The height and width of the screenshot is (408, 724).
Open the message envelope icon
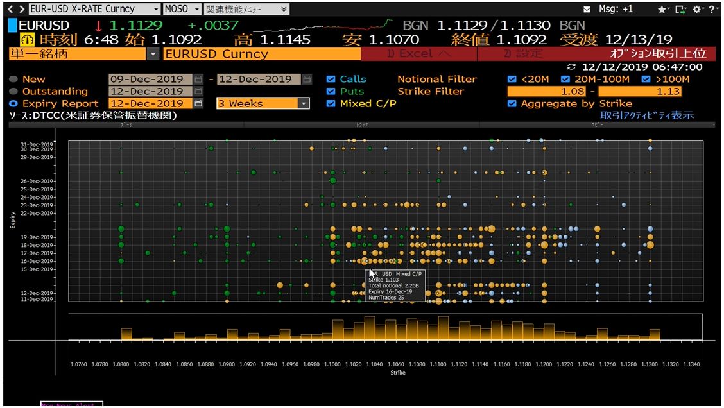587,9
